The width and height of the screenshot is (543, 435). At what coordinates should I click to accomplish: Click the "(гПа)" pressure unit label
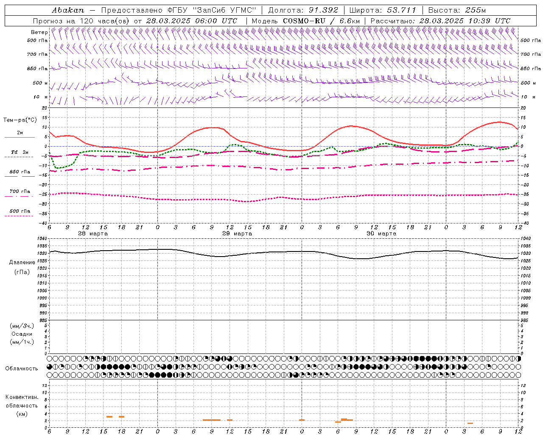pos(22,272)
